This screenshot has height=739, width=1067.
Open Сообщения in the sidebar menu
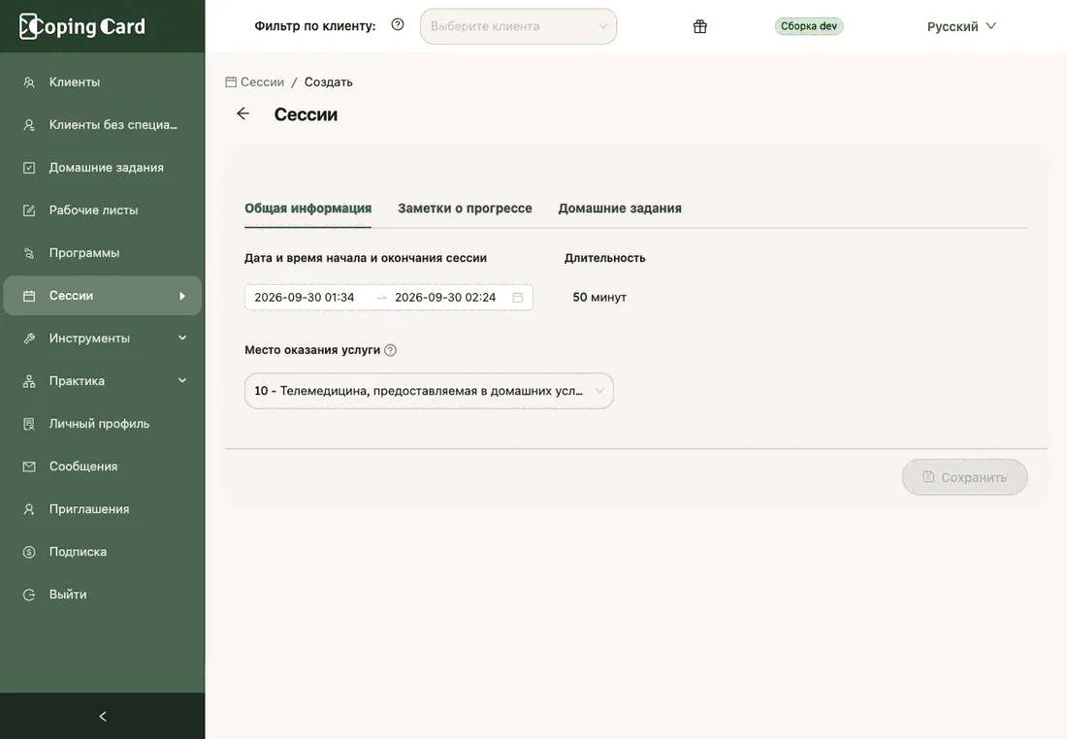(102, 466)
